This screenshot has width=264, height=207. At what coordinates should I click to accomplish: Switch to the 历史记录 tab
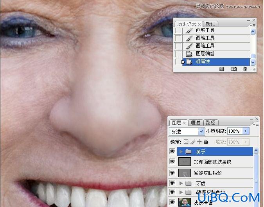[187, 24]
